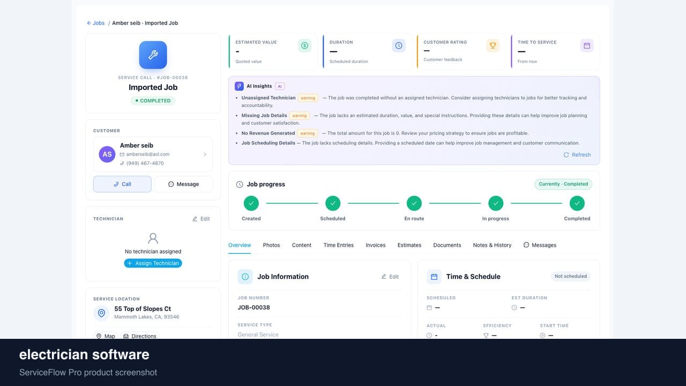Image resolution: width=686 pixels, height=386 pixels.
Task: Click the Not scheduled badge
Action: tap(571, 276)
